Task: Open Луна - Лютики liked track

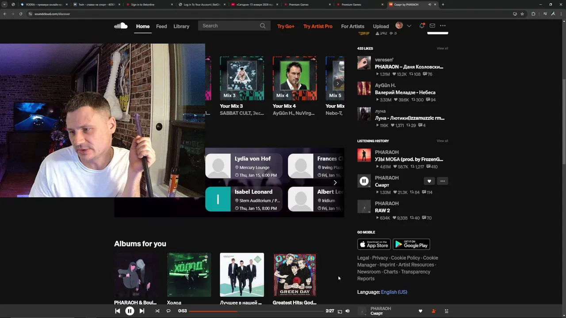Action: coord(409,118)
